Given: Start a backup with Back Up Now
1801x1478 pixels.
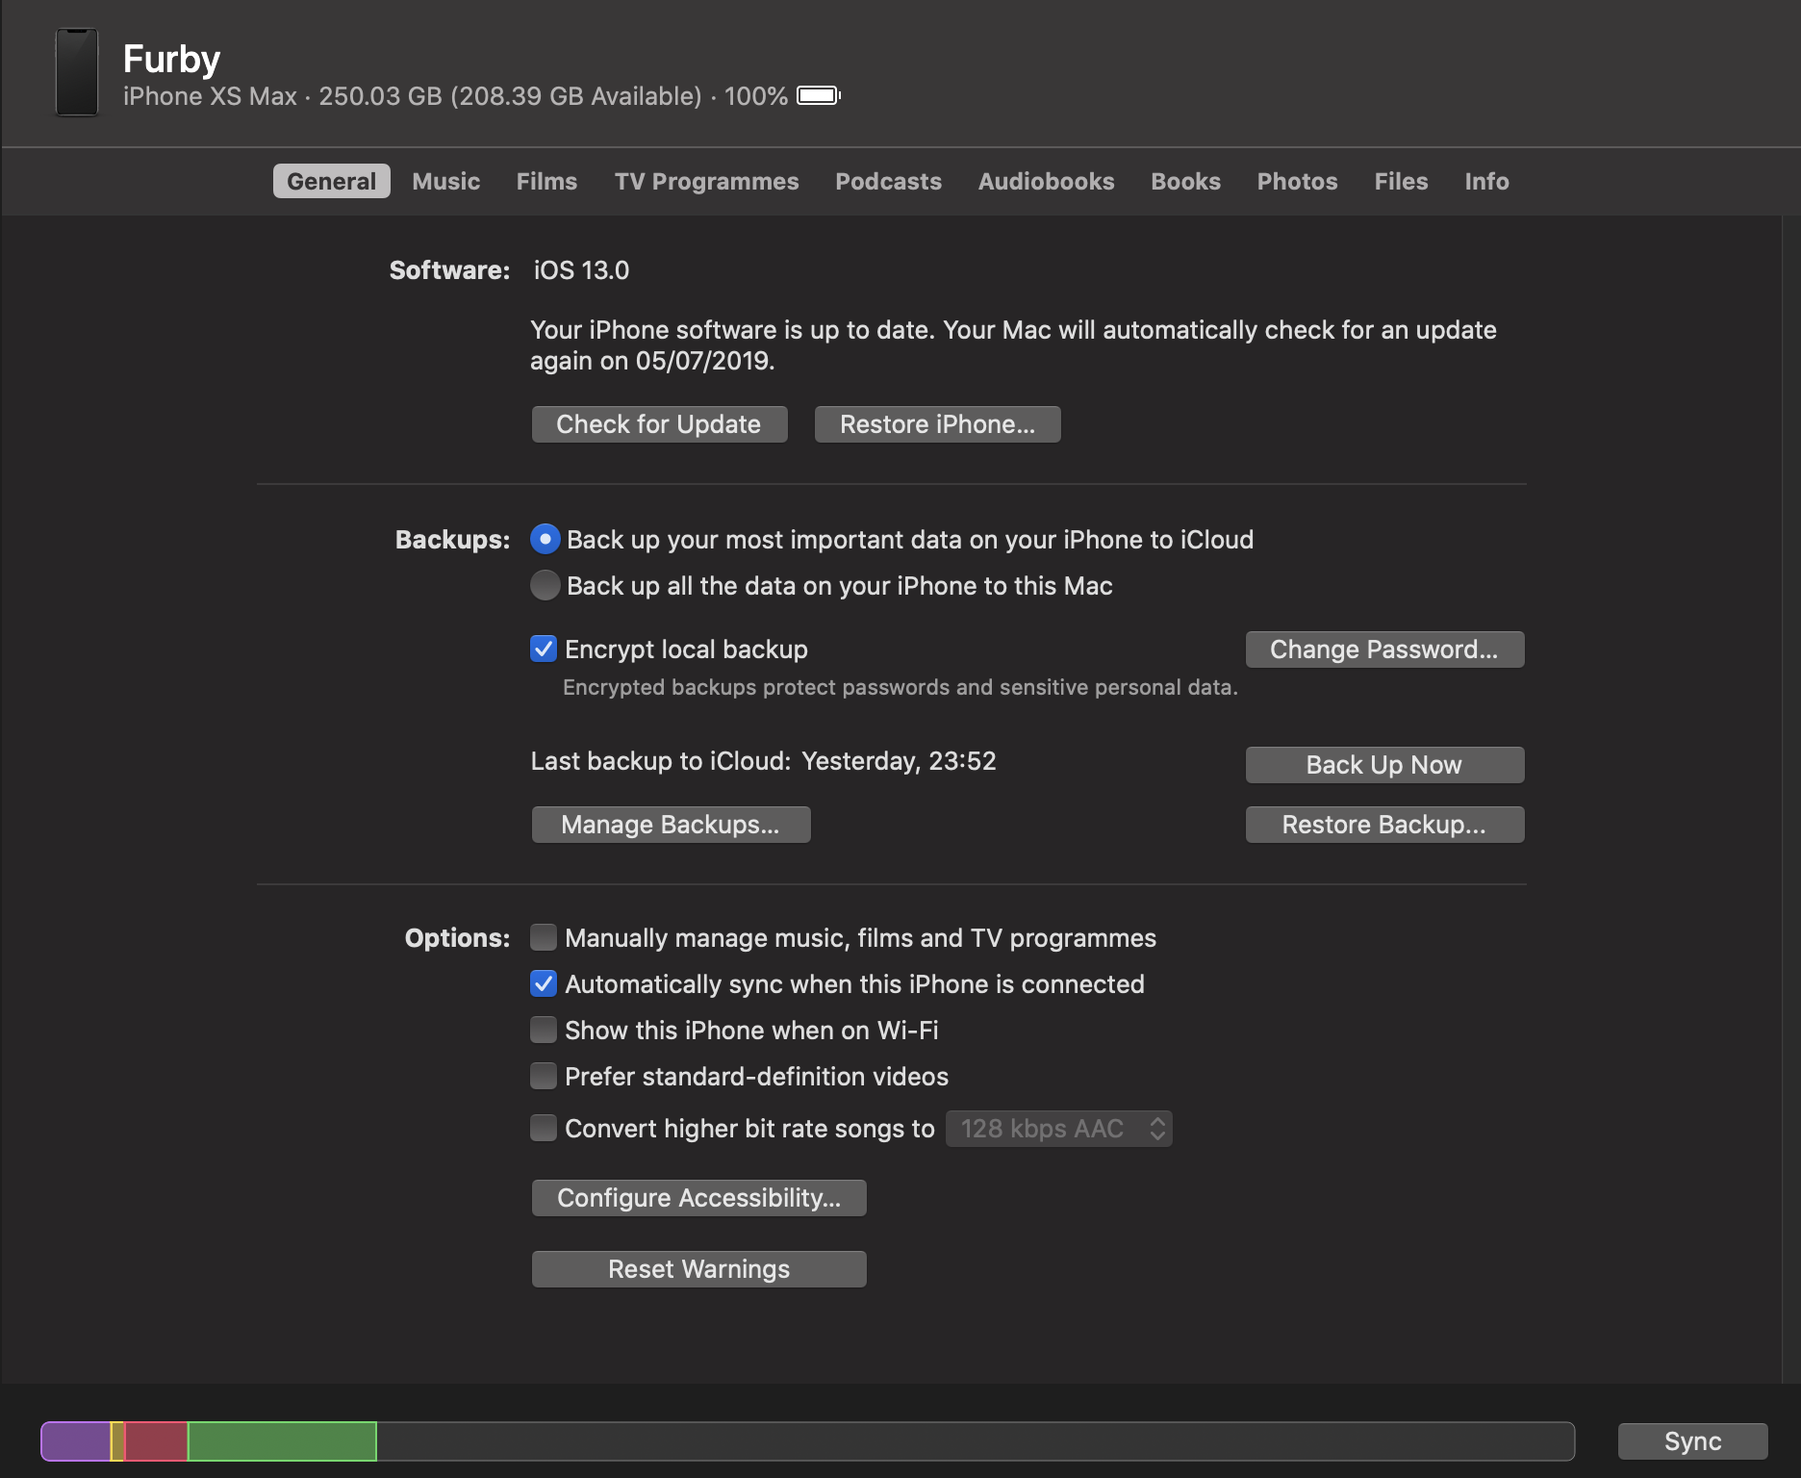Looking at the screenshot, I should click(1384, 765).
